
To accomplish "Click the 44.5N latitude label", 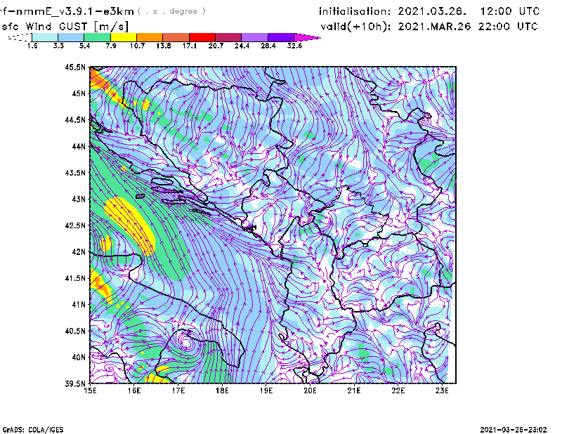I will pos(75,119).
